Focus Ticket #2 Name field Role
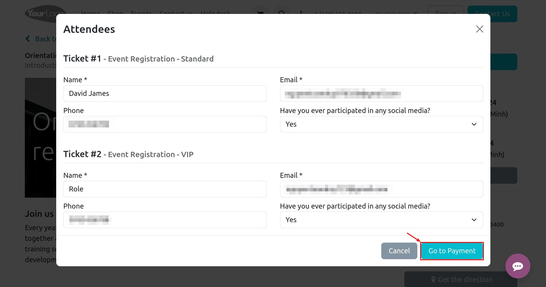546x287 pixels. pos(165,189)
